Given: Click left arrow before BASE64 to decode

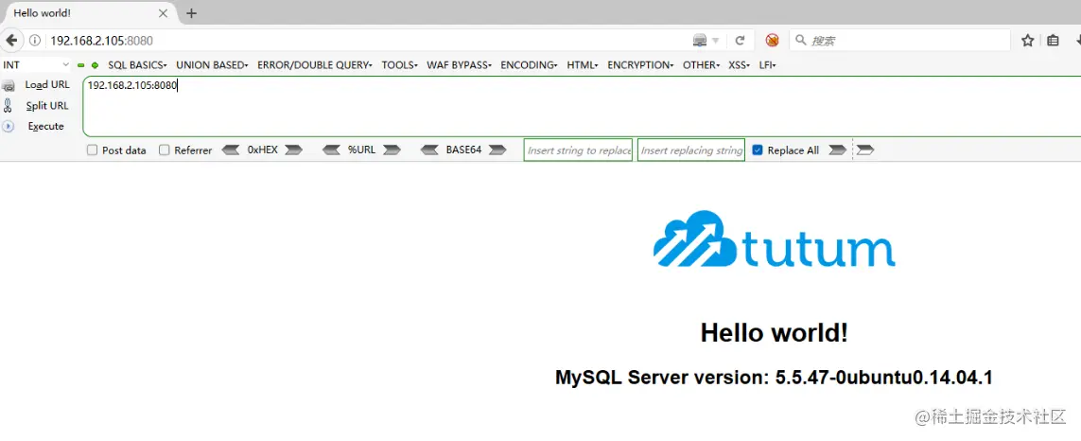Looking at the screenshot, I should (x=429, y=150).
